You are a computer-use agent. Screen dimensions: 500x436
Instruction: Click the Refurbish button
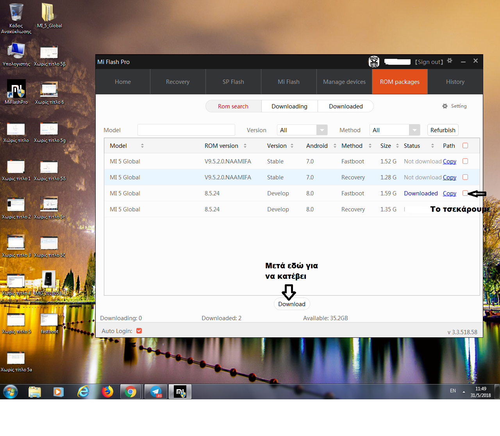[443, 130]
